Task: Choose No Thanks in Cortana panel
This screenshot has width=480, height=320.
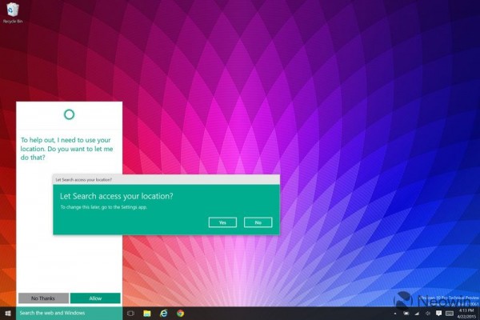Action: pos(43,298)
